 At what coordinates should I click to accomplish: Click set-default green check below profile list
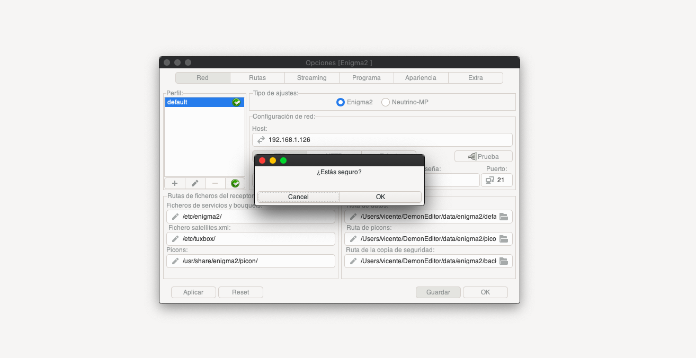point(235,183)
